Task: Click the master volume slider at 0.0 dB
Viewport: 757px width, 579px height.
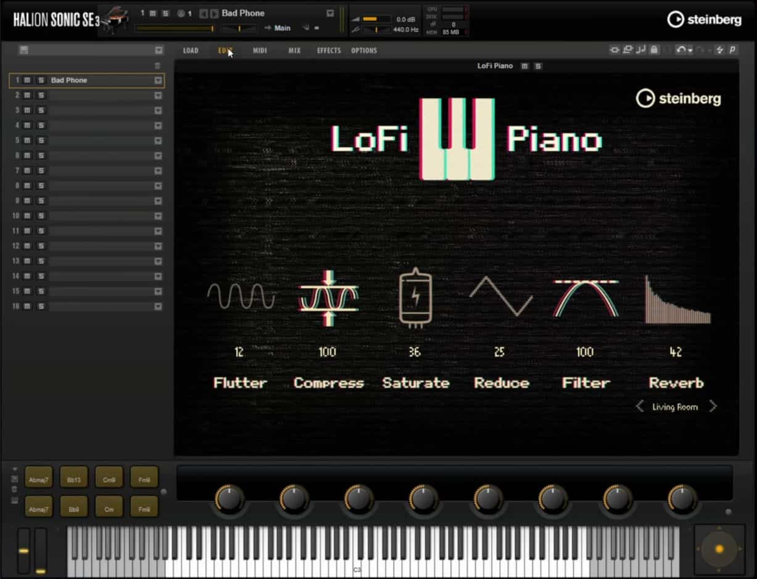Action: click(376, 19)
